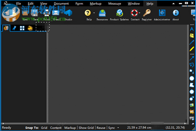The height and width of the screenshot is (131, 196).
Task: Toggle Snap To Markup
Action: 70,128
